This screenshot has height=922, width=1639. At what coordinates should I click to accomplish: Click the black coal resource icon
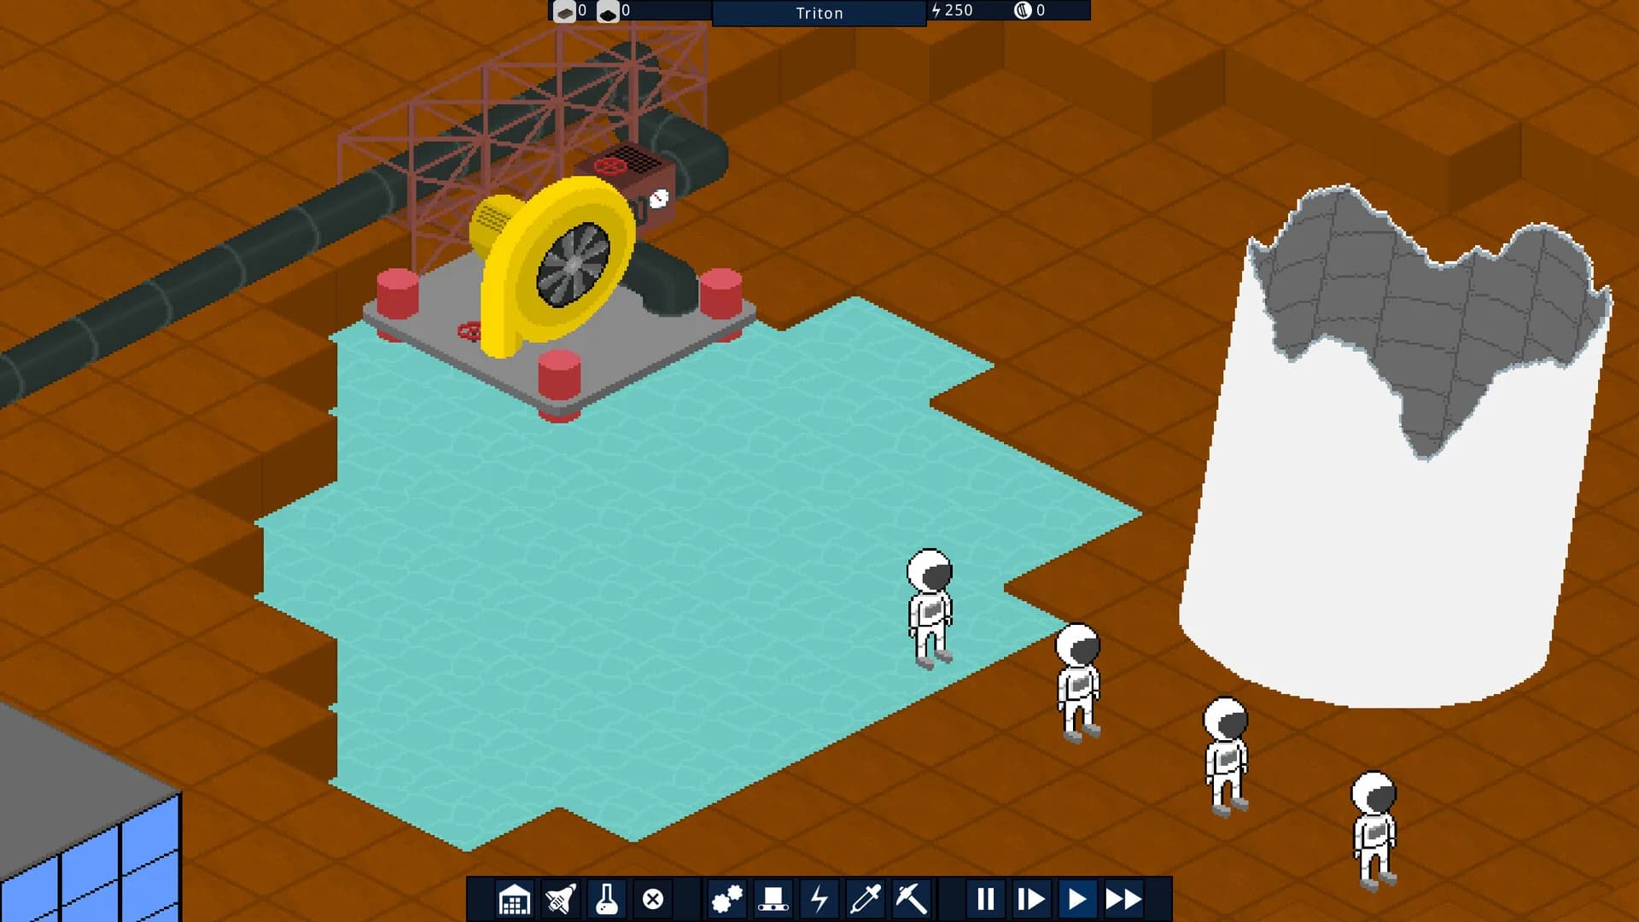(x=607, y=11)
